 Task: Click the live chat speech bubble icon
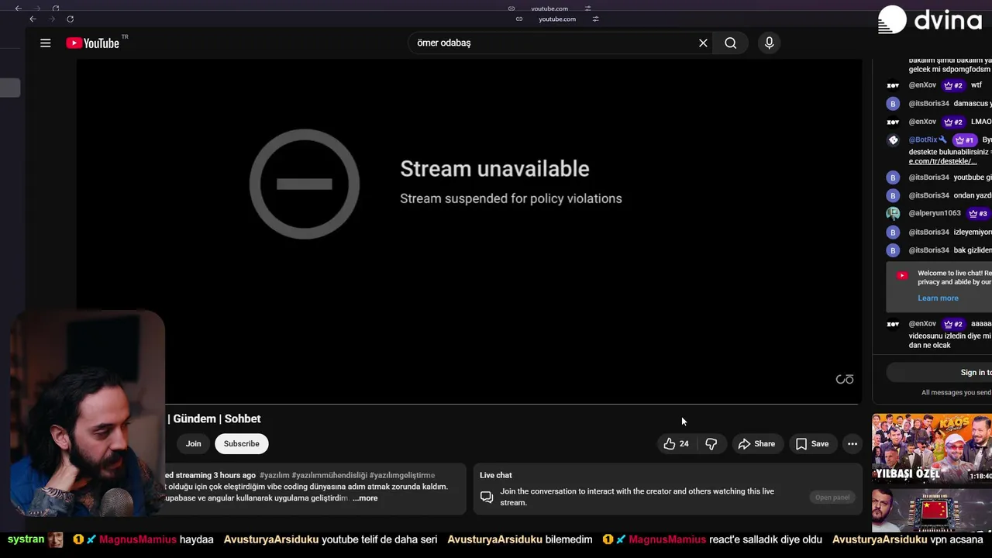click(x=487, y=497)
